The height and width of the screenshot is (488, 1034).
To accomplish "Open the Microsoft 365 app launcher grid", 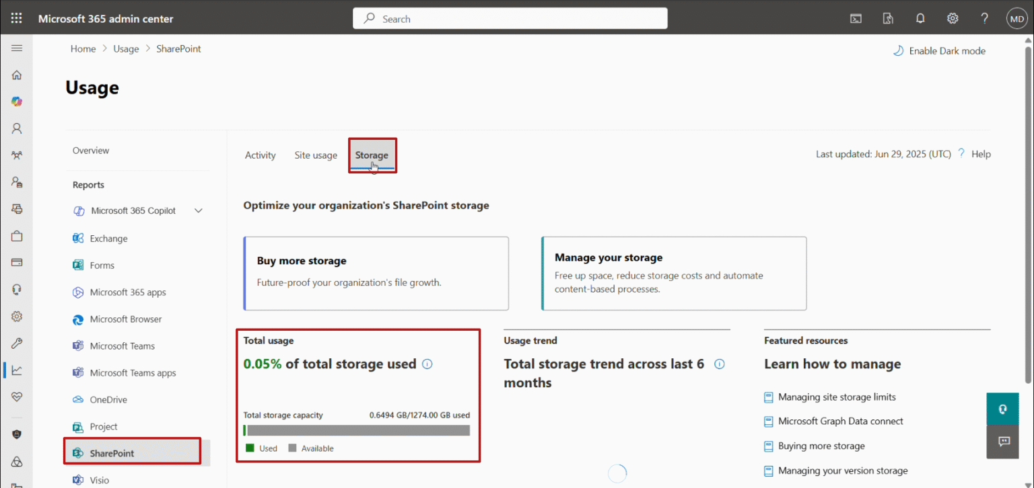I will (16, 17).
